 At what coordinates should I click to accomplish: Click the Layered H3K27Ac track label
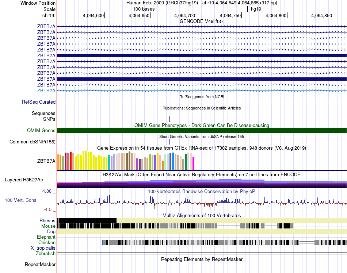pyautogui.click(x=24, y=180)
